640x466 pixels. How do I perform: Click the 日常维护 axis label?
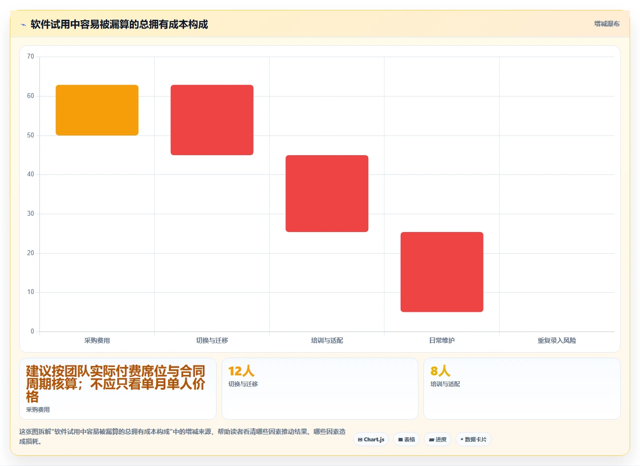click(442, 340)
